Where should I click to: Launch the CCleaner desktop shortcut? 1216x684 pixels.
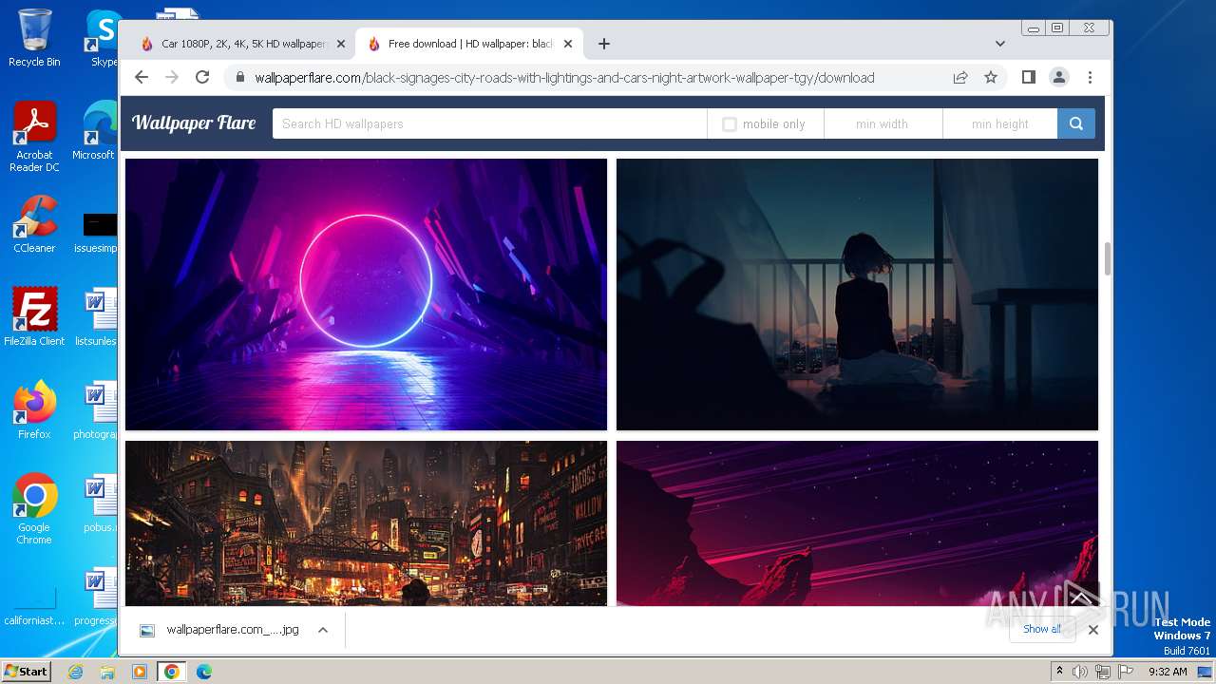34,224
